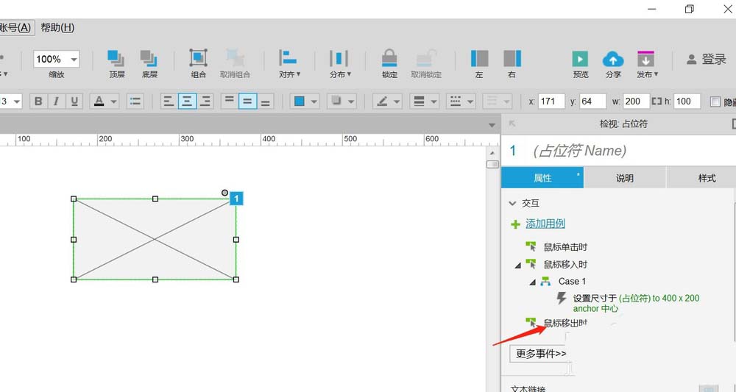The width and height of the screenshot is (736, 392).
Task: Click the Ungroup (取消组合) icon
Action: point(235,57)
